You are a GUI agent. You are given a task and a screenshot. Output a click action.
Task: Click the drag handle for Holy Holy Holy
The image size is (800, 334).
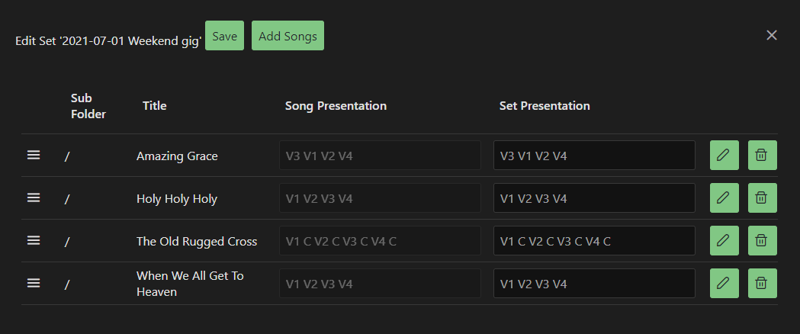(x=34, y=198)
